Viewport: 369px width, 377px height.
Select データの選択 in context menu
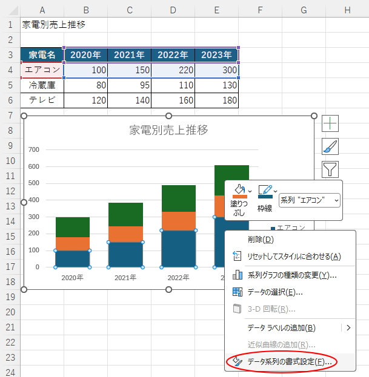[x=275, y=292]
